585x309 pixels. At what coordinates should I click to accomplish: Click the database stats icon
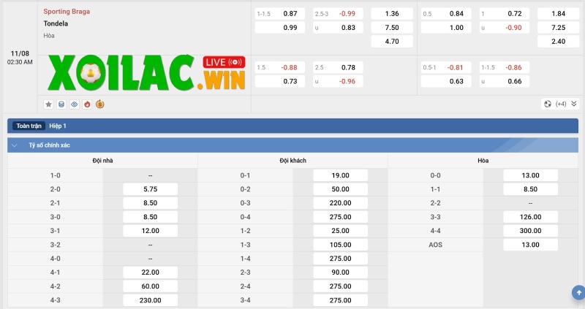tap(61, 104)
